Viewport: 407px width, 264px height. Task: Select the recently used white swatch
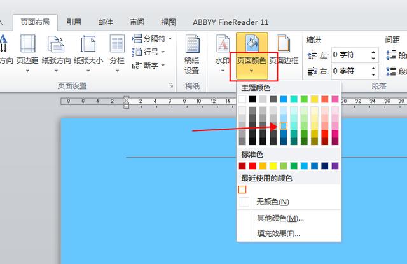pos(242,190)
